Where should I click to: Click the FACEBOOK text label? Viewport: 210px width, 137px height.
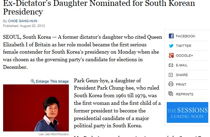tap(185, 36)
